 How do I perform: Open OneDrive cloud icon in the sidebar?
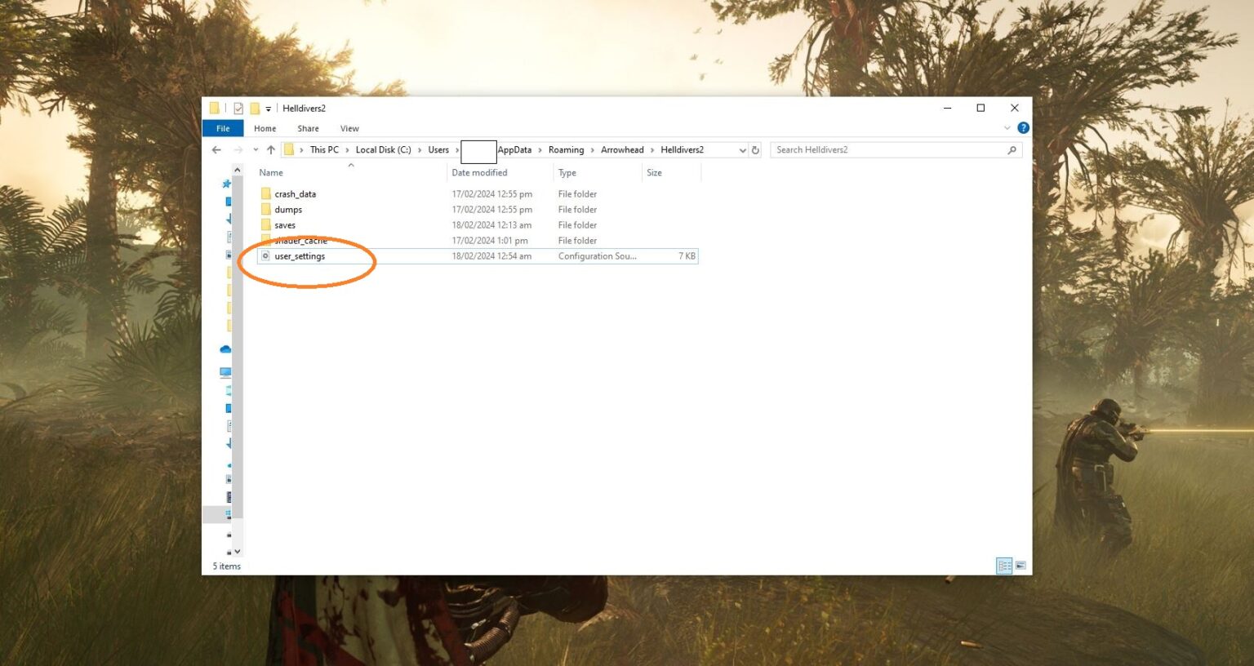coord(225,349)
